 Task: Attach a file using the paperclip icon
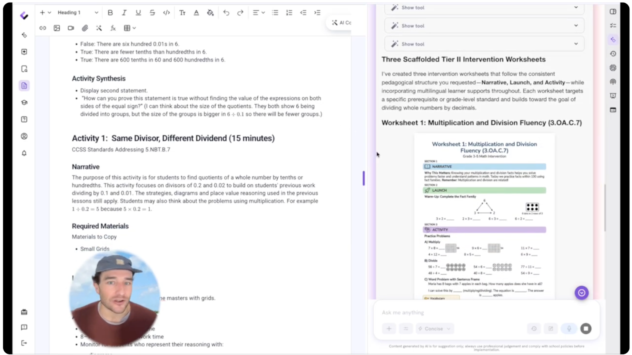coord(85,28)
